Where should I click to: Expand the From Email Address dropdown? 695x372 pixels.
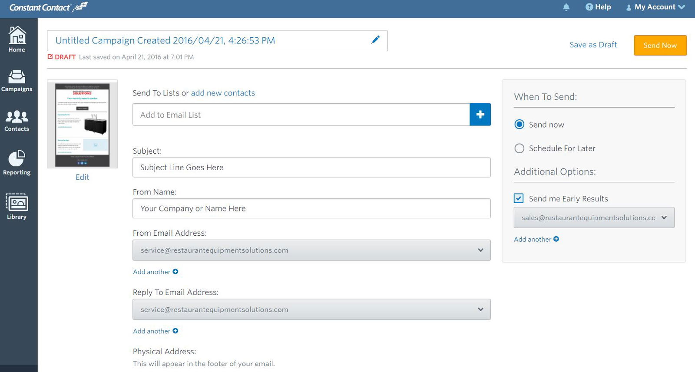(311, 250)
